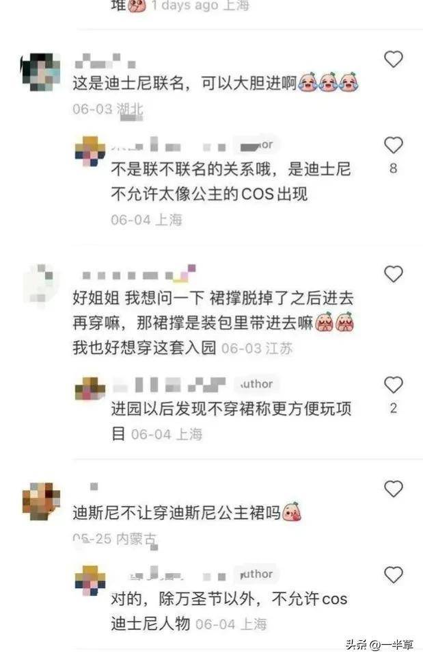Open the faded avatar of the 江苏 commenter
The height and width of the screenshot is (660, 423).
click(41, 284)
